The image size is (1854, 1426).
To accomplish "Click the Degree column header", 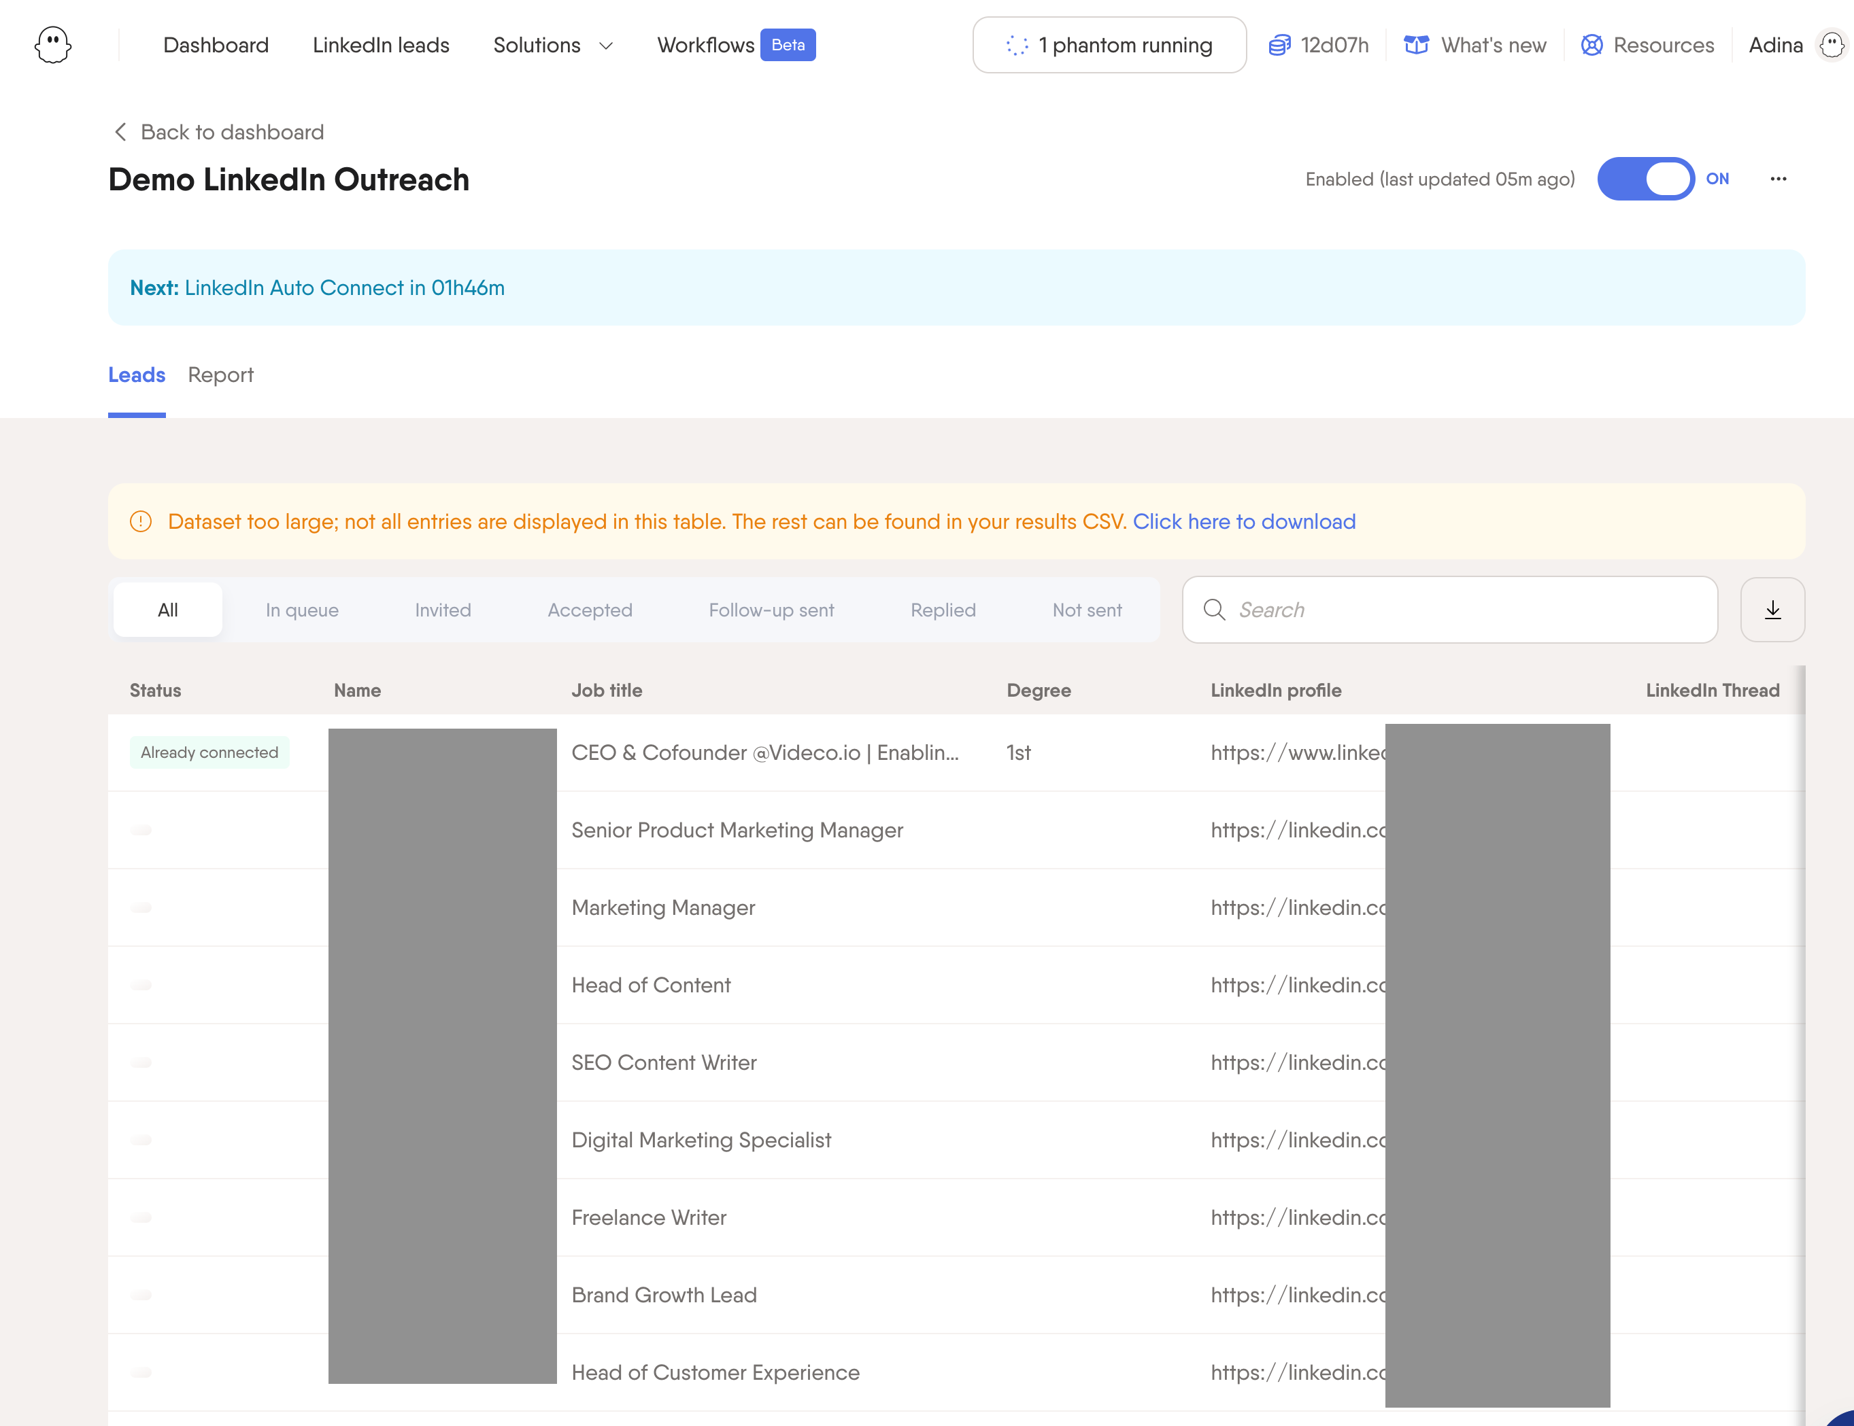I will click(x=1039, y=691).
